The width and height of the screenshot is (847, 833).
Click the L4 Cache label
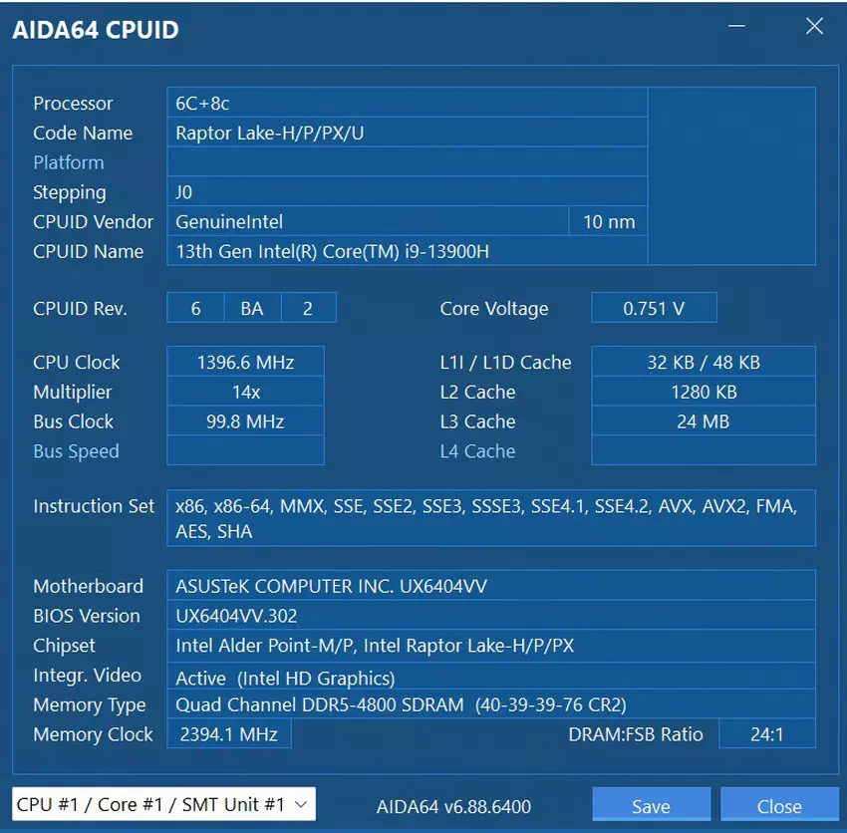coord(477,451)
